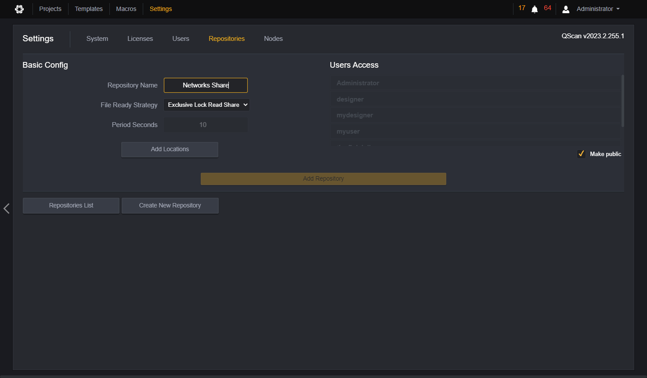Select Administrator in Users Access list
647x378 pixels.
476,83
